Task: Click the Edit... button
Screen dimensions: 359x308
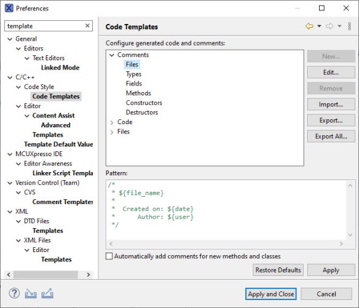Action: tap(331, 73)
